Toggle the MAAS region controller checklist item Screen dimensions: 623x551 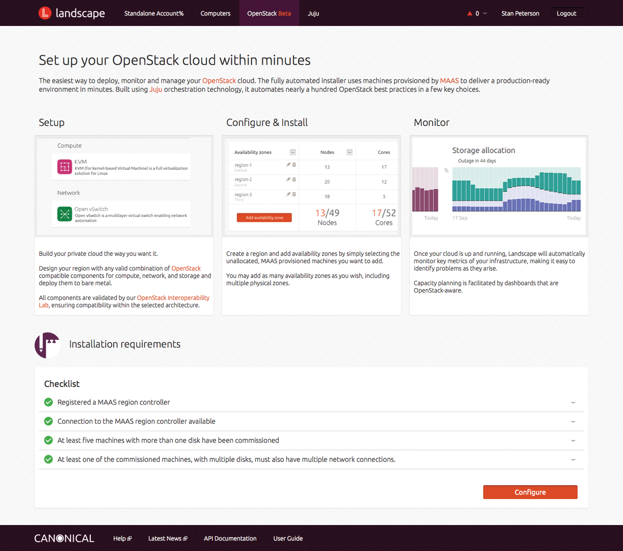pyautogui.click(x=48, y=402)
